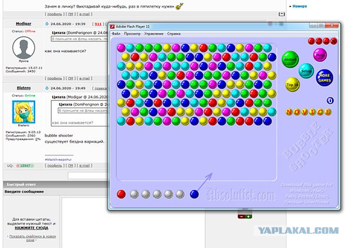Click the #blacklivespohui signature link
354x248 pixels.
pyautogui.click(x=58, y=159)
